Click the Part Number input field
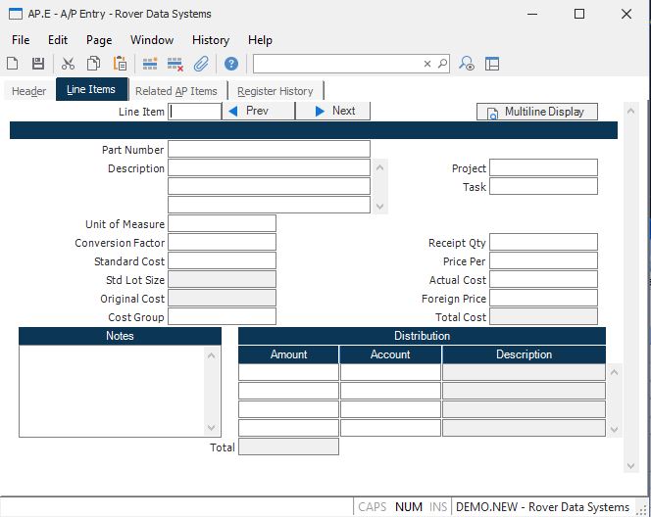This screenshot has width=651, height=517. pyautogui.click(x=269, y=149)
